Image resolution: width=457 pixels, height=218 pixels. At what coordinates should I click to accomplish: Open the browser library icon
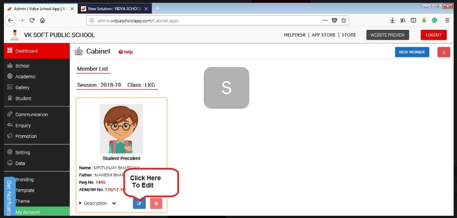pyautogui.click(x=403, y=20)
